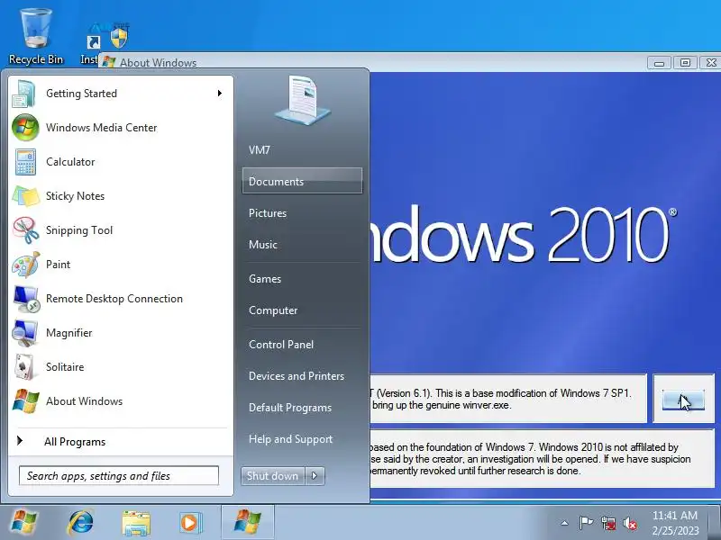Click the network status tray icon
This screenshot has width=721, height=540.
pyautogui.click(x=608, y=523)
